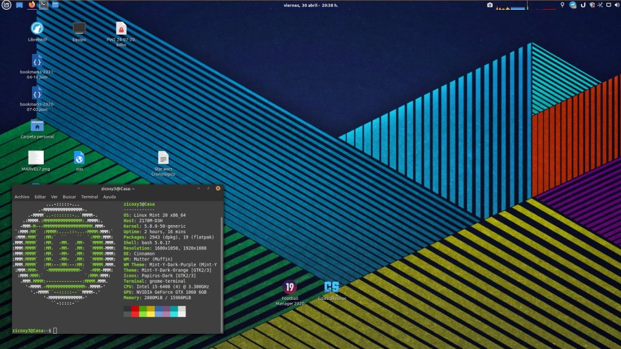Open the LibreWolf desktop shortcut

37,29
